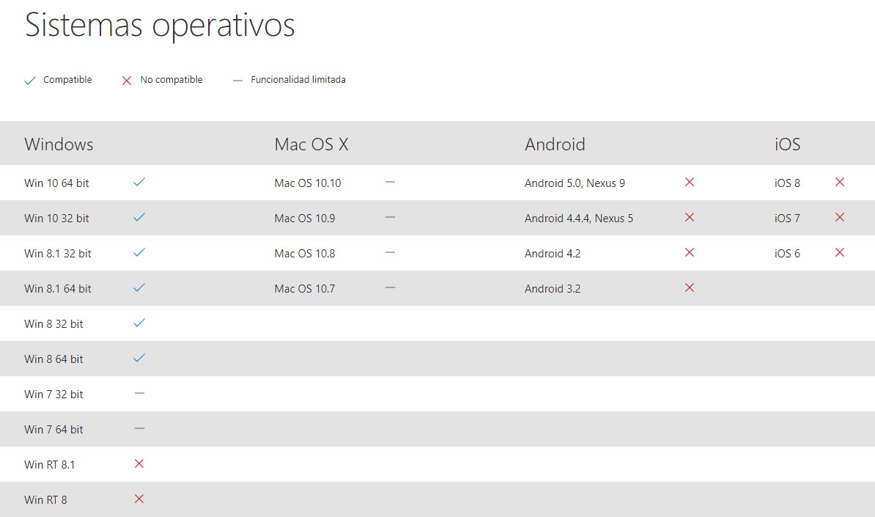Click the limited dash for Win 7 32 bit
The image size is (875, 517).
[x=139, y=393]
